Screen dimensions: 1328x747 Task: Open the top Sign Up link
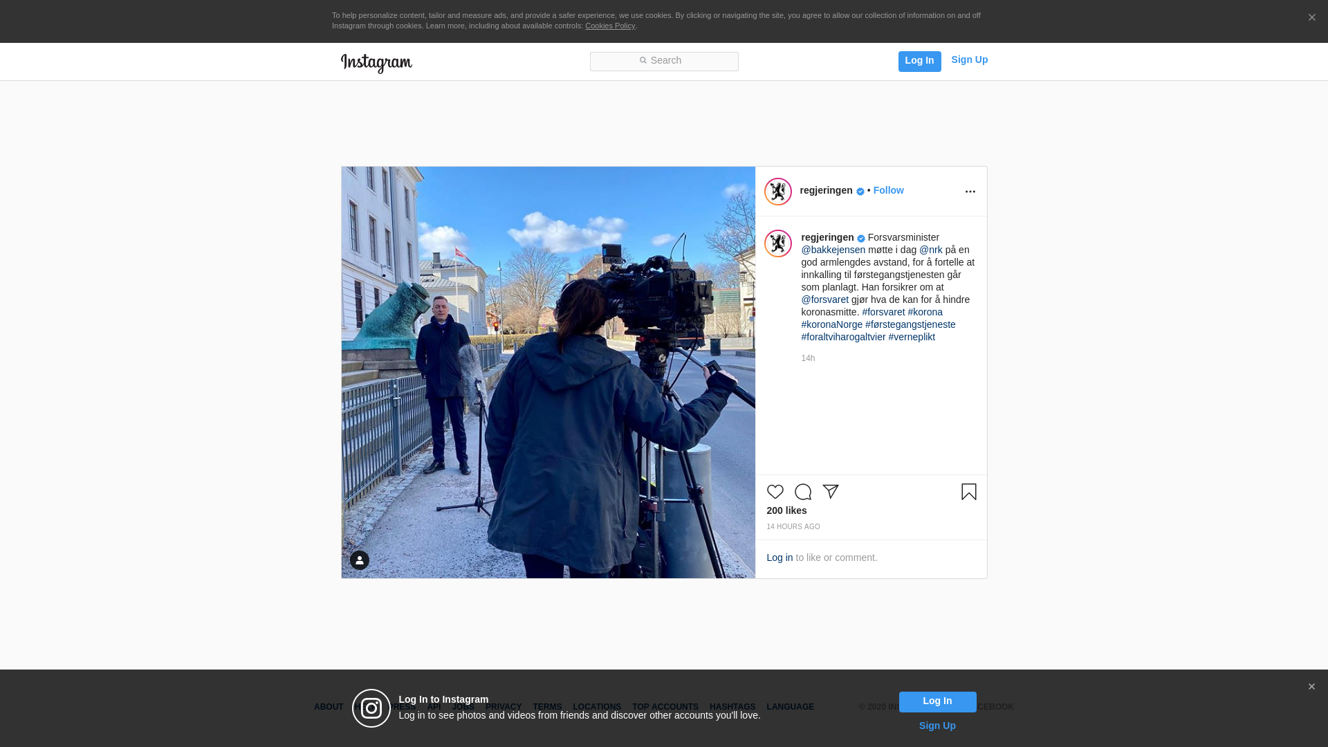[969, 59]
